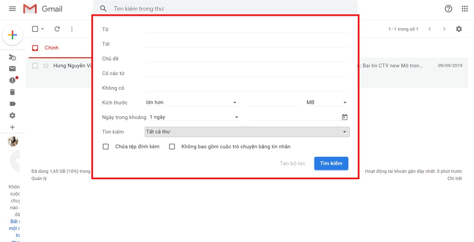Open the date picker calendar icon
This screenshot has width=474, height=242.
click(345, 117)
